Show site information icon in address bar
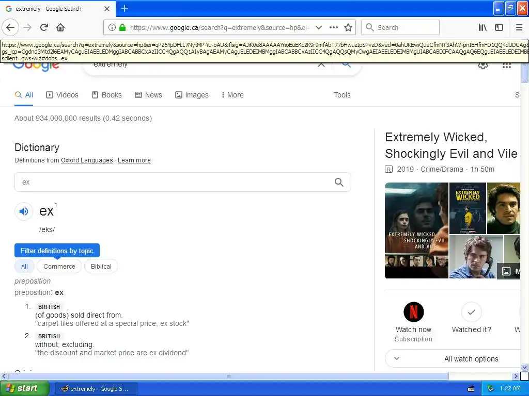Image resolution: width=529 pixels, height=396 pixels. 112,28
